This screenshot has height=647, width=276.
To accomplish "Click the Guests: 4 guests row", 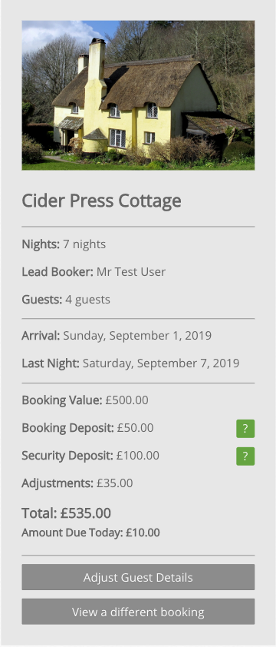I will click(x=66, y=300).
